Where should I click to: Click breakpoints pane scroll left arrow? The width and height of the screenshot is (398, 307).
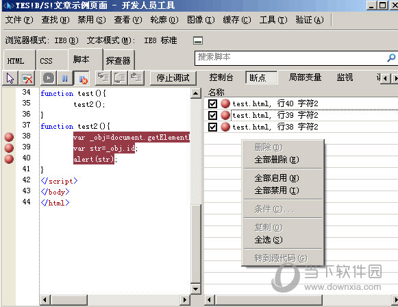point(209,300)
